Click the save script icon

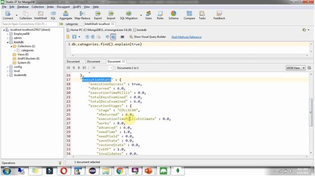point(74,37)
